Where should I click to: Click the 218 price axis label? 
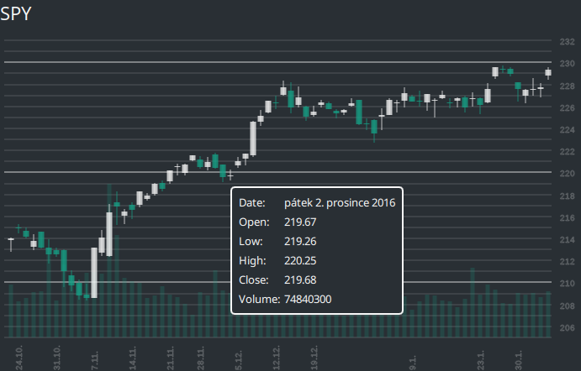coord(567,196)
